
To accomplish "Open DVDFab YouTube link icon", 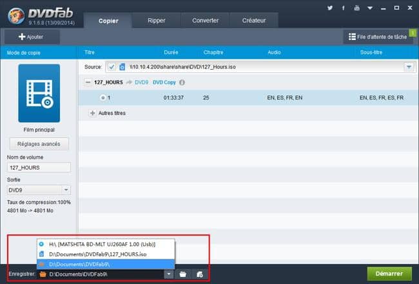I will point(356,8).
